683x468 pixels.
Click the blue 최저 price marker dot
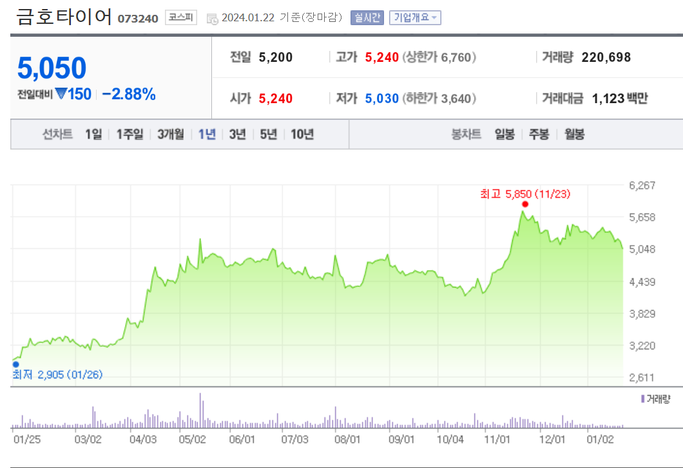pyautogui.click(x=15, y=364)
